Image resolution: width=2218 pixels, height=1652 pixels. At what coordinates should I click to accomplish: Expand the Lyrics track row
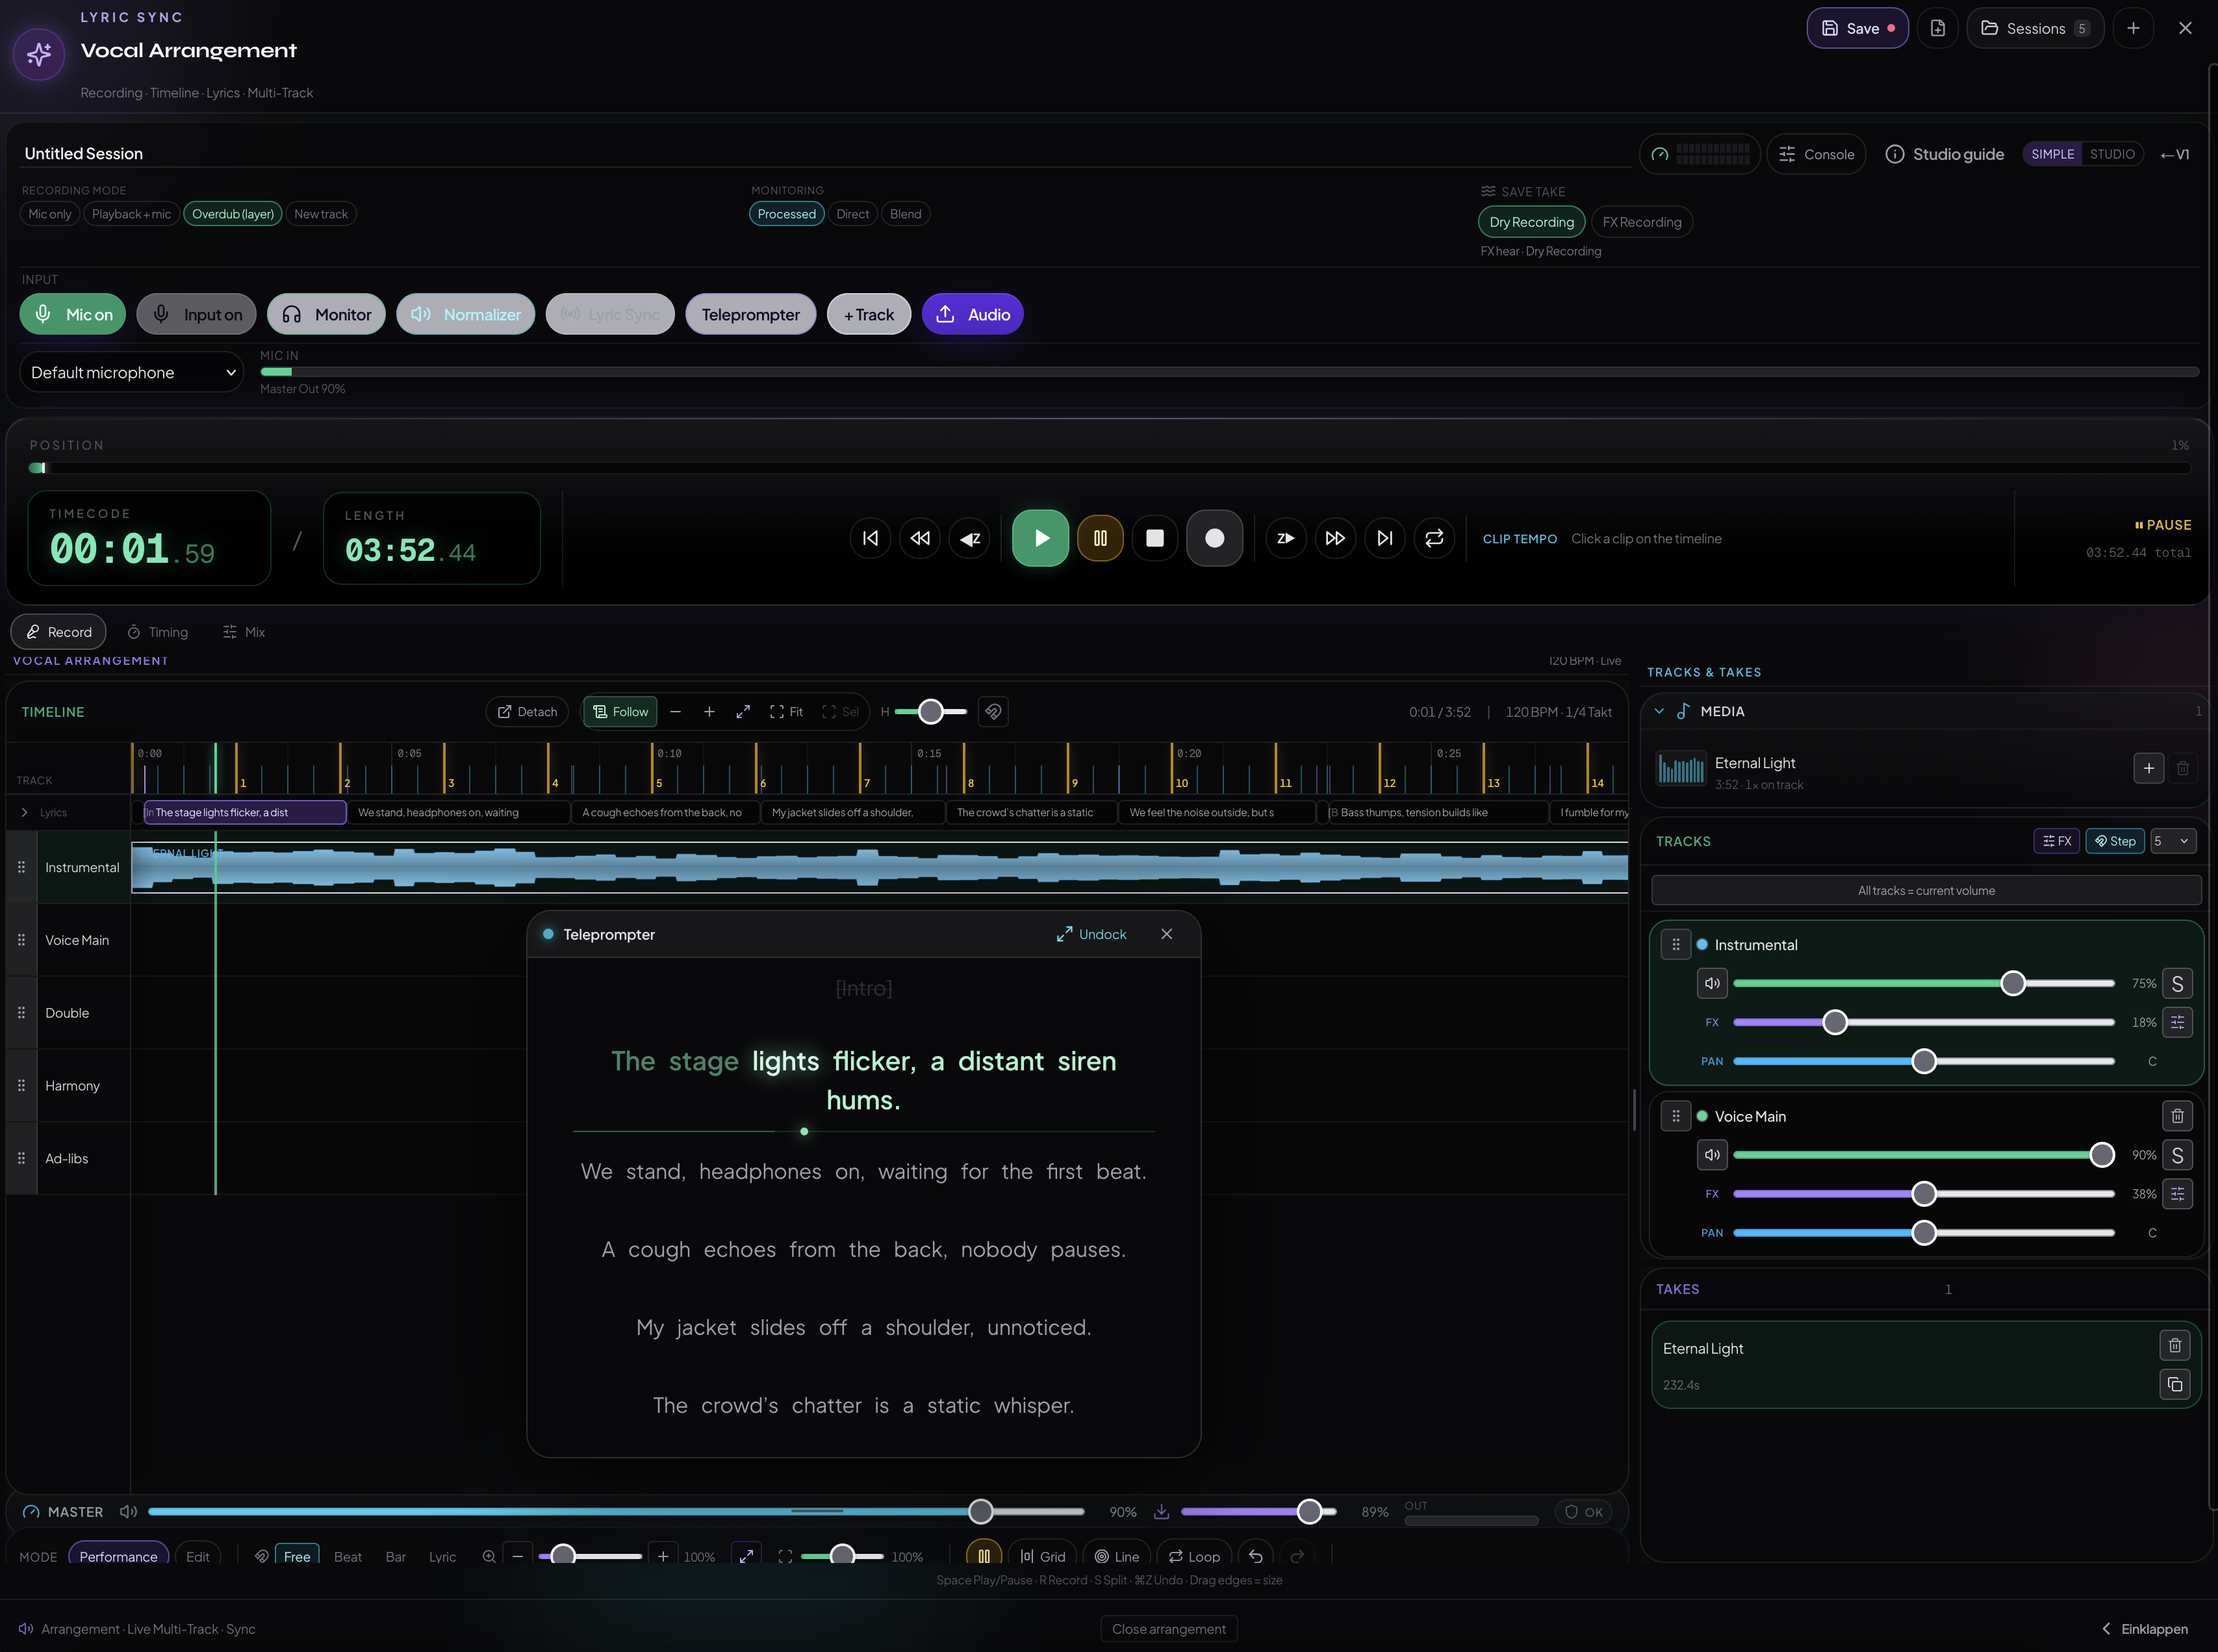(x=25, y=812)
